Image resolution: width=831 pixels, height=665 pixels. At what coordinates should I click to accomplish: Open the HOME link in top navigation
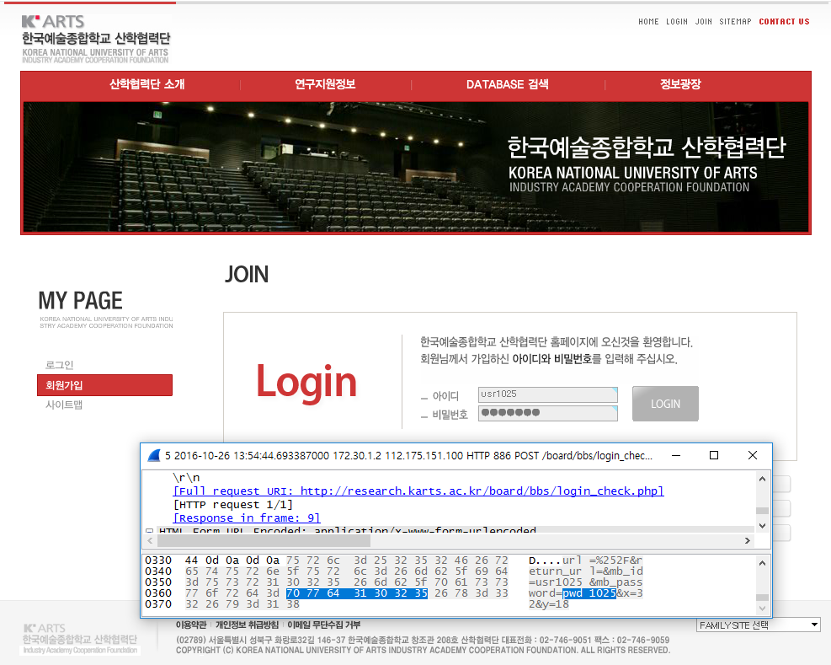pyautogui.click(x=648, y=22)
